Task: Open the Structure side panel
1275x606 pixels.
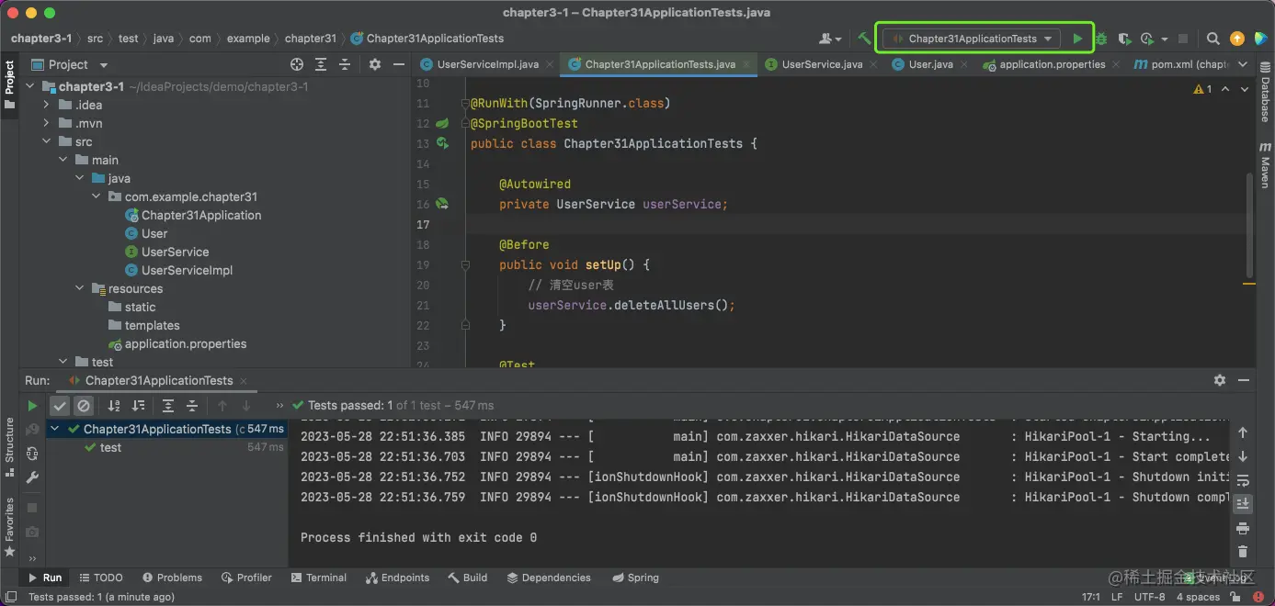Action: 9,448
